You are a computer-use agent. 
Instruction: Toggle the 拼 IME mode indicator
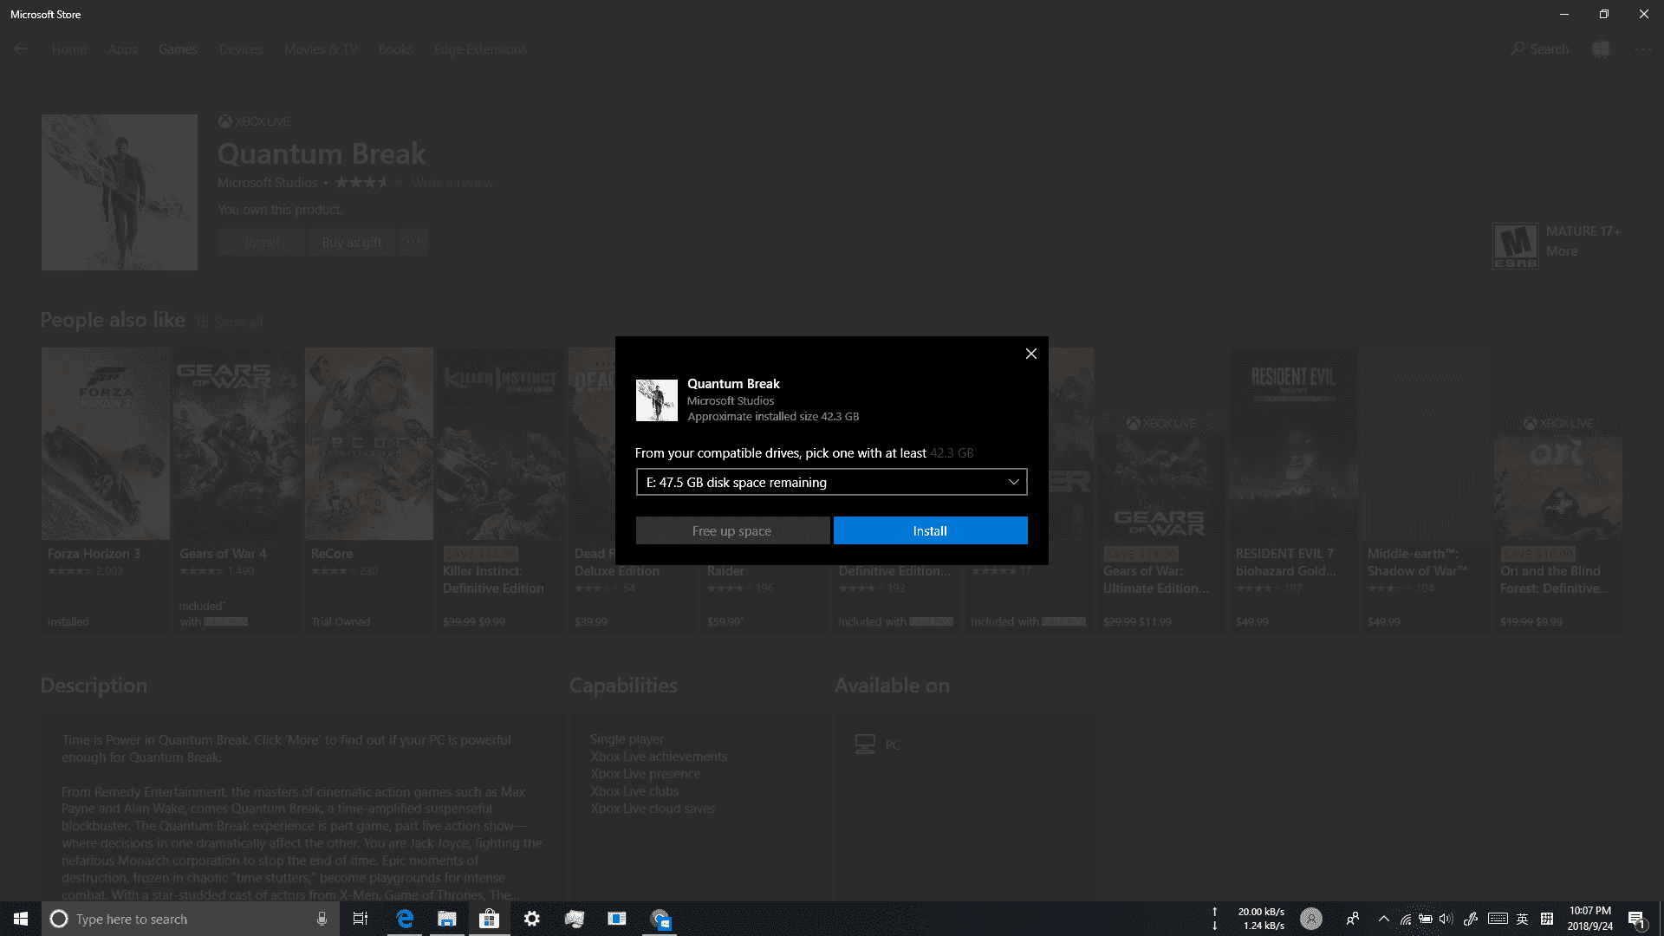coord(1547,919)
